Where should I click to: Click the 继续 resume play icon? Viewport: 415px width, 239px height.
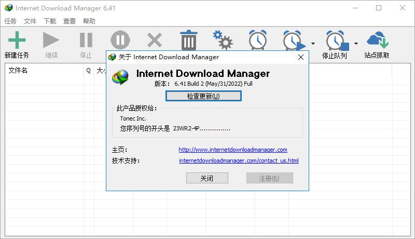51,41
